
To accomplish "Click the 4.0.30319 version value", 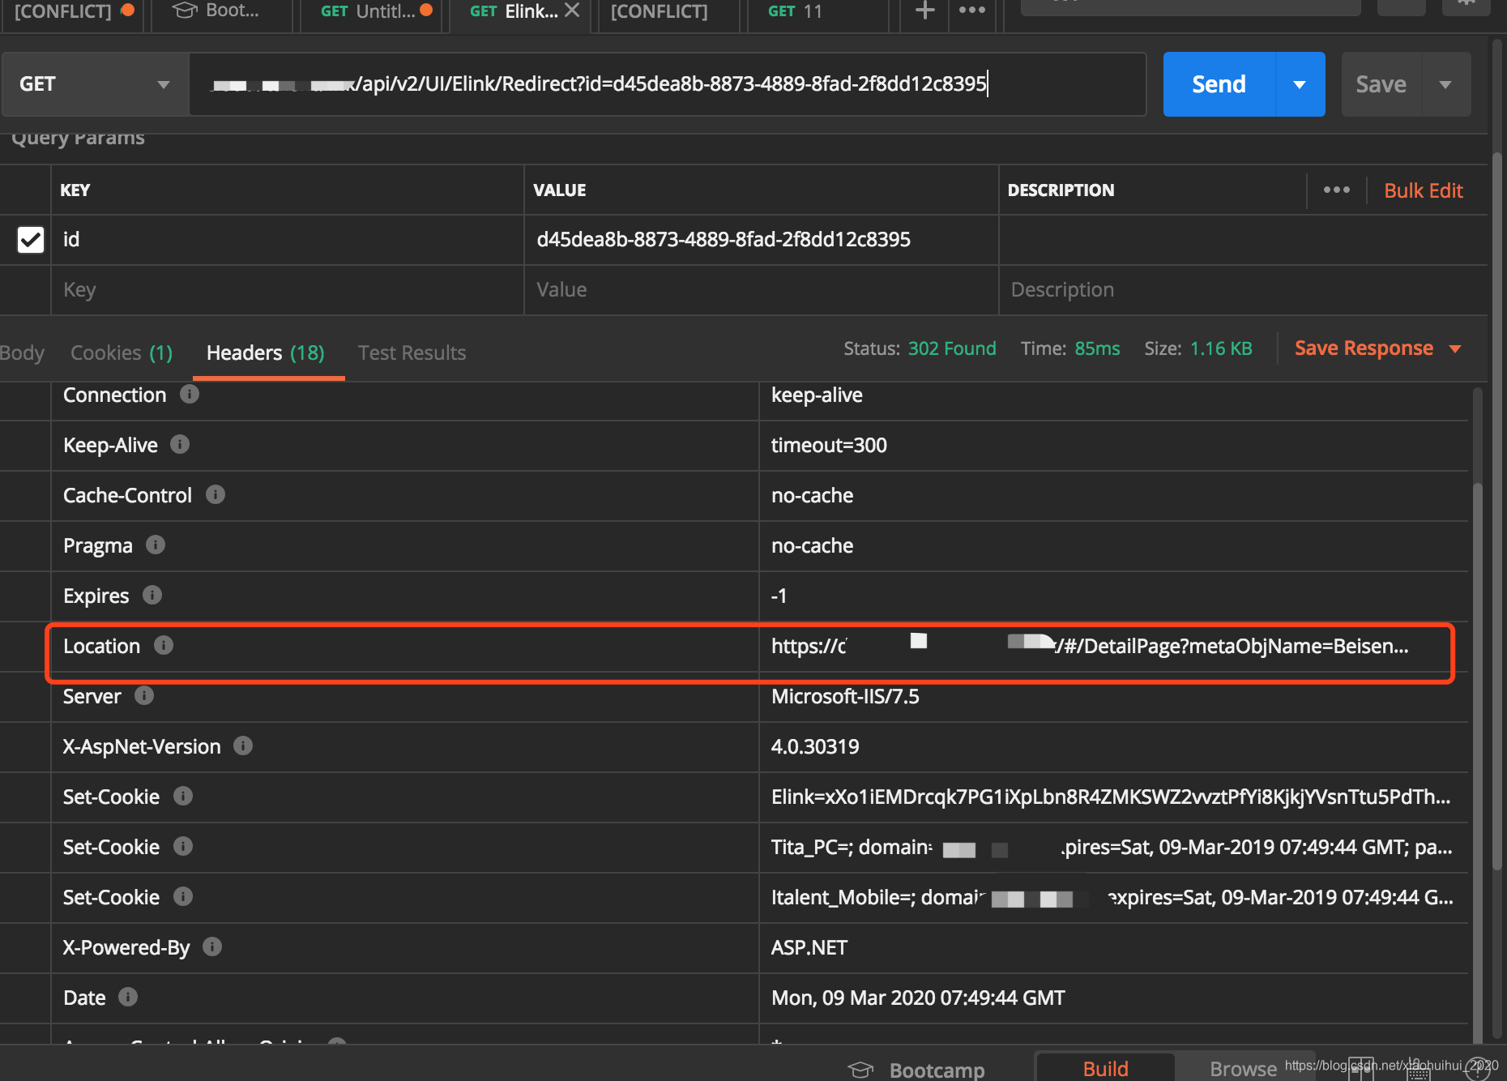I will click(x=815, y=747).
